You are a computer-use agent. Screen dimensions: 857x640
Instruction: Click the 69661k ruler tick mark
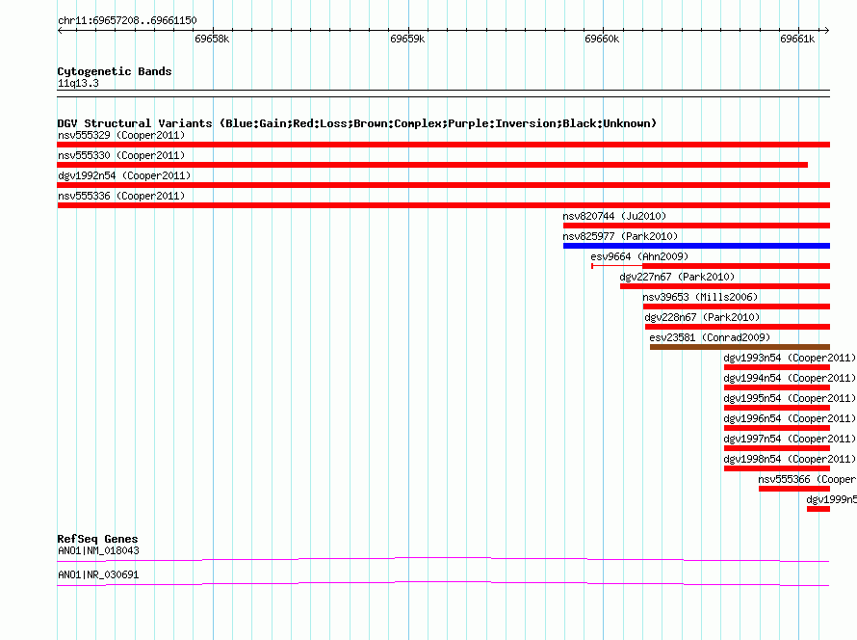(x=798, y=30)
